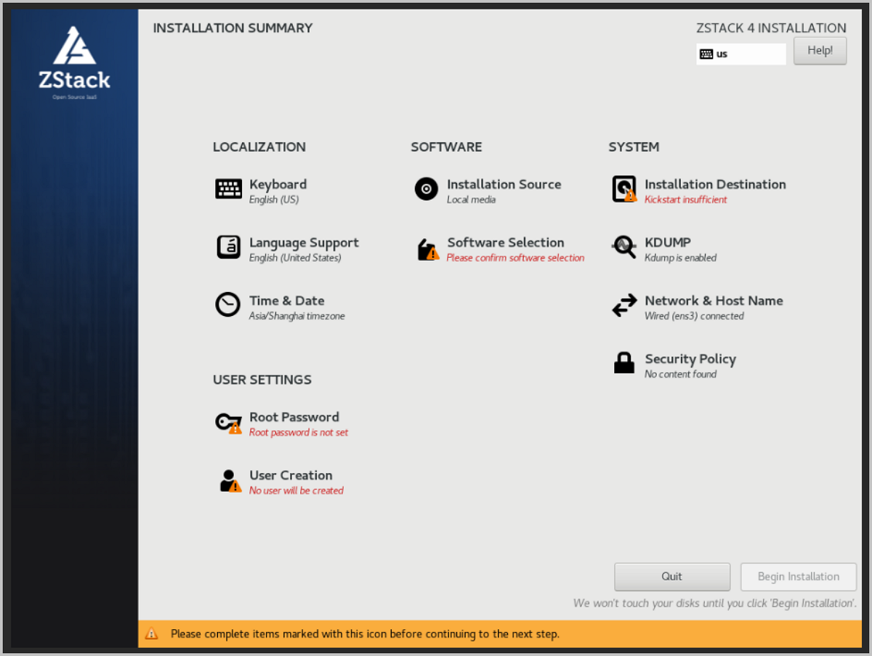The width and height of the screenshot is (872, 656).
Task: Open Language Support via its icon
Action: point(228,247)
